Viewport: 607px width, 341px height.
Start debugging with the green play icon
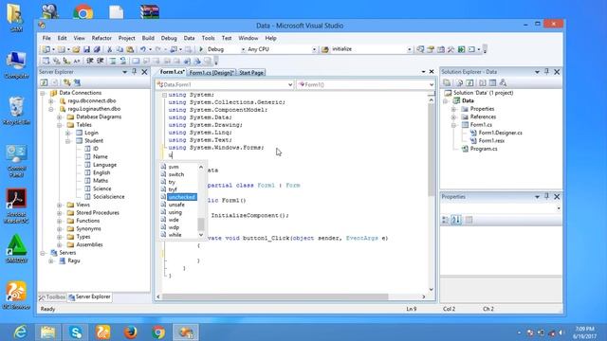click(201, 49)
